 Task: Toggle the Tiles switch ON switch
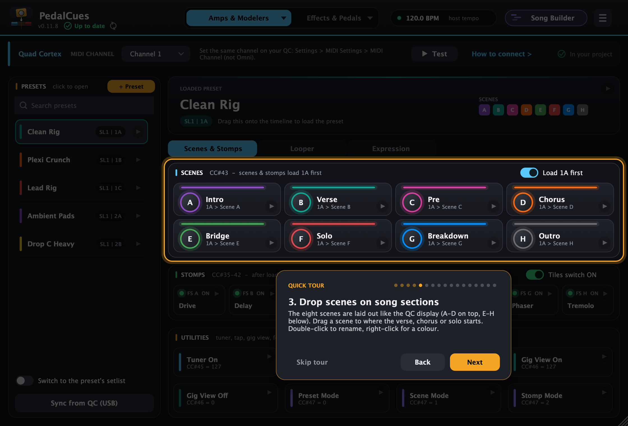(535, 275)
